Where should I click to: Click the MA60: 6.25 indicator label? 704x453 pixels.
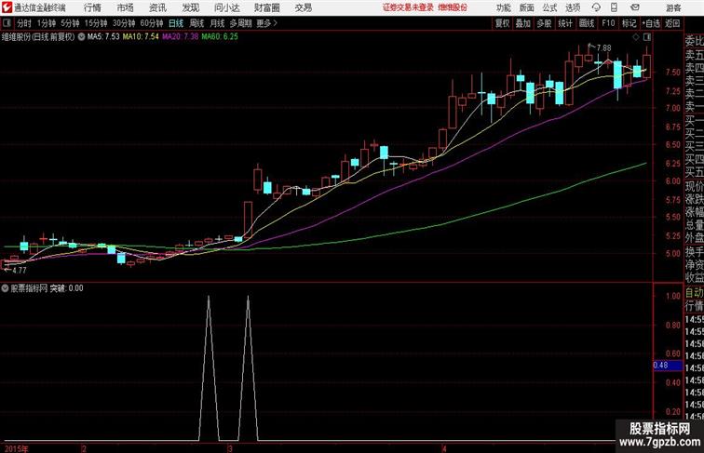pos(220,37)
